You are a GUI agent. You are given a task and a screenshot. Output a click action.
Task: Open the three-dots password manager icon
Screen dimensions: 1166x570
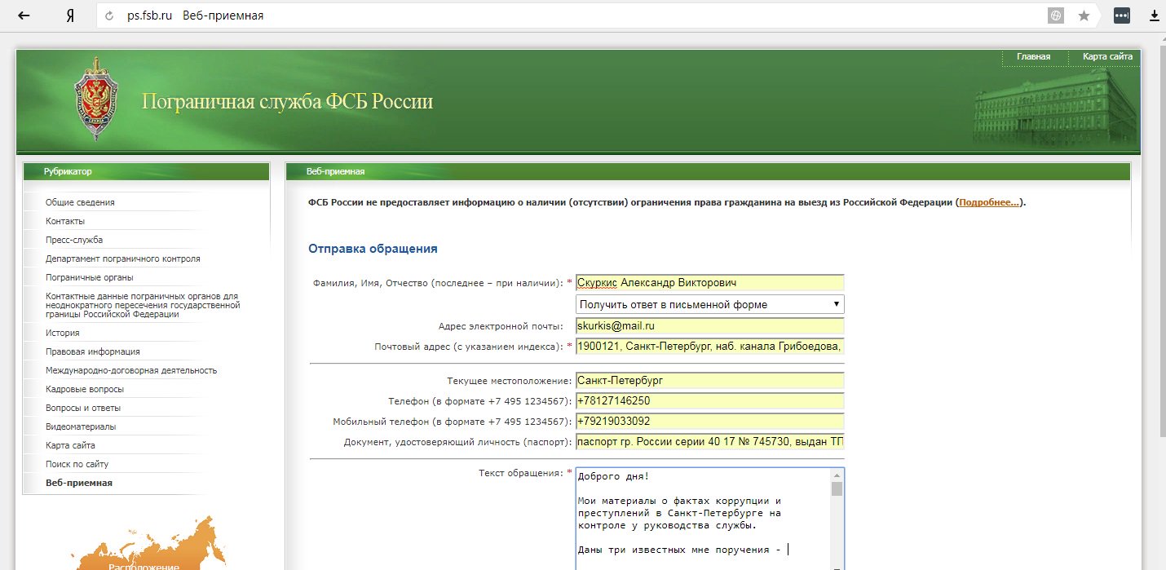tap(1122, 15)
